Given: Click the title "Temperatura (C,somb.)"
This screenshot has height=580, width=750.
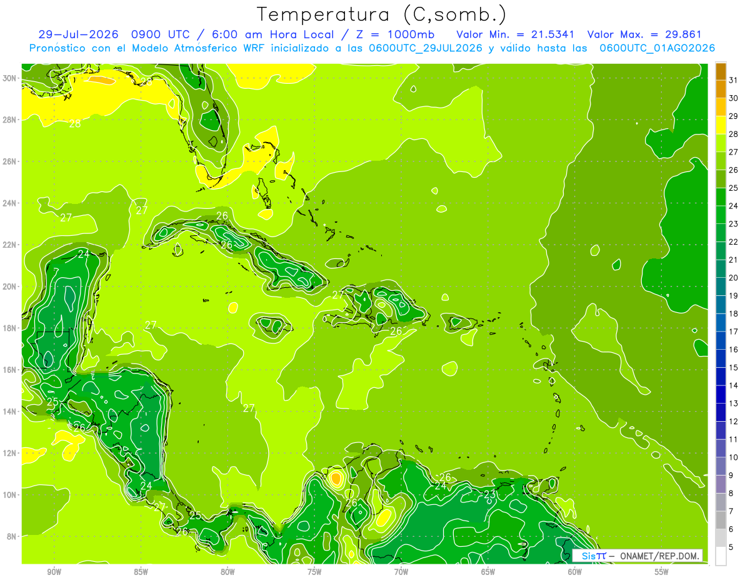Looking at the screenshot, I should pos(382,14).
